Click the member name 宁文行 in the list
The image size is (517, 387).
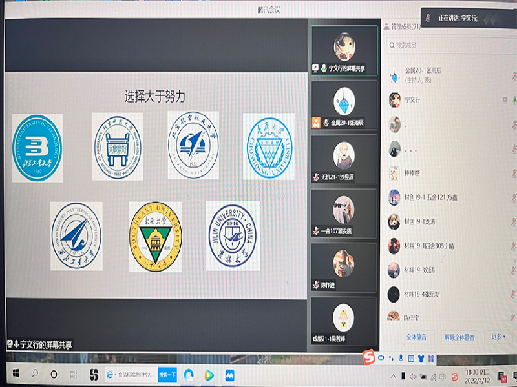pos(412,99)
